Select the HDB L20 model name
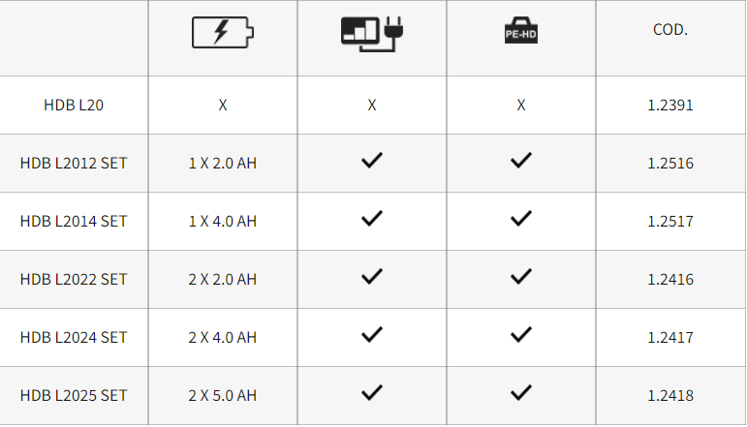Viewport: 747px width, 427px height. [x=74, y=105]
